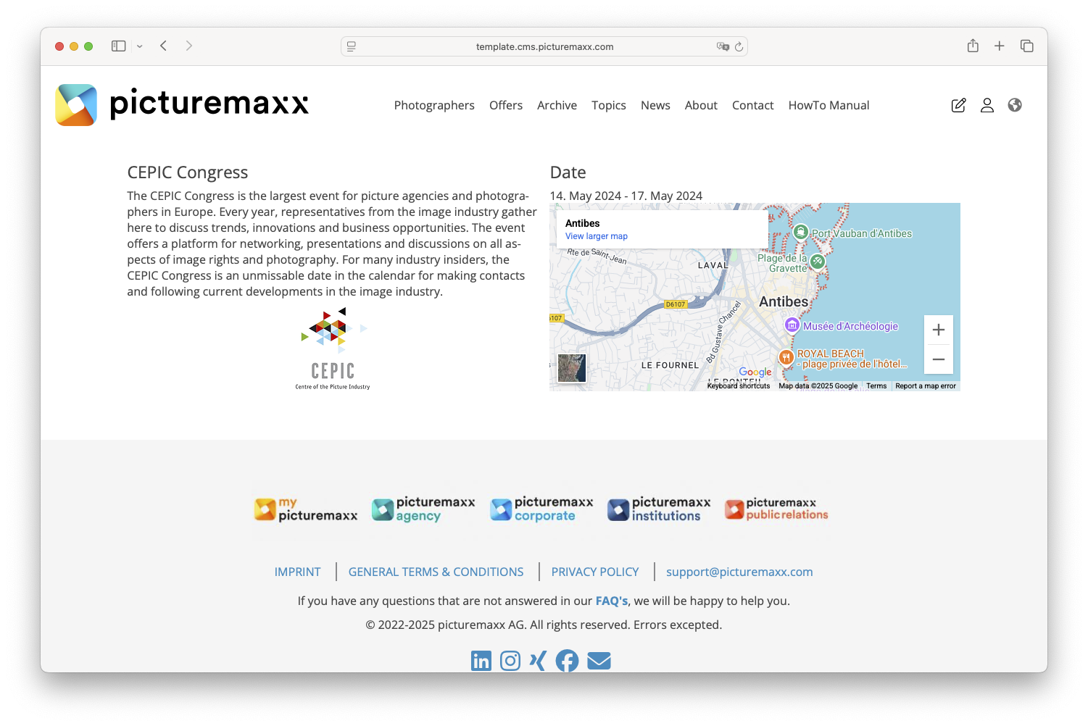Open the user account icon
This screenshot has height=726, width=1088.
(987, 105)
